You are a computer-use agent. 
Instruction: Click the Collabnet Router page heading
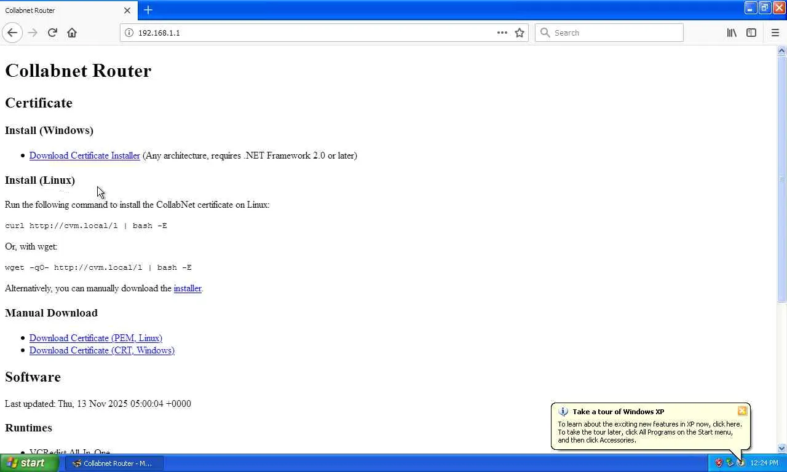click(x=78, y=71)
